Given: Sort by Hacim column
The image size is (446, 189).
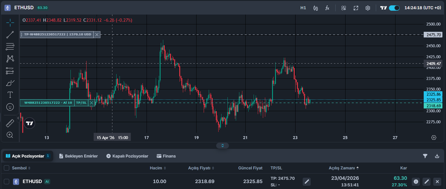Looking at the screenshot, I should (158, 168).
